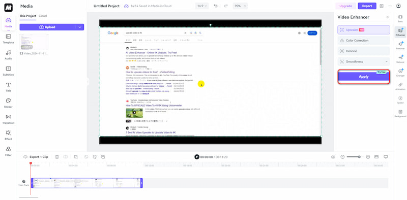Switch to the Cloud tab
Viewport: 407px width, 200px height.
(x=43, y=16)
